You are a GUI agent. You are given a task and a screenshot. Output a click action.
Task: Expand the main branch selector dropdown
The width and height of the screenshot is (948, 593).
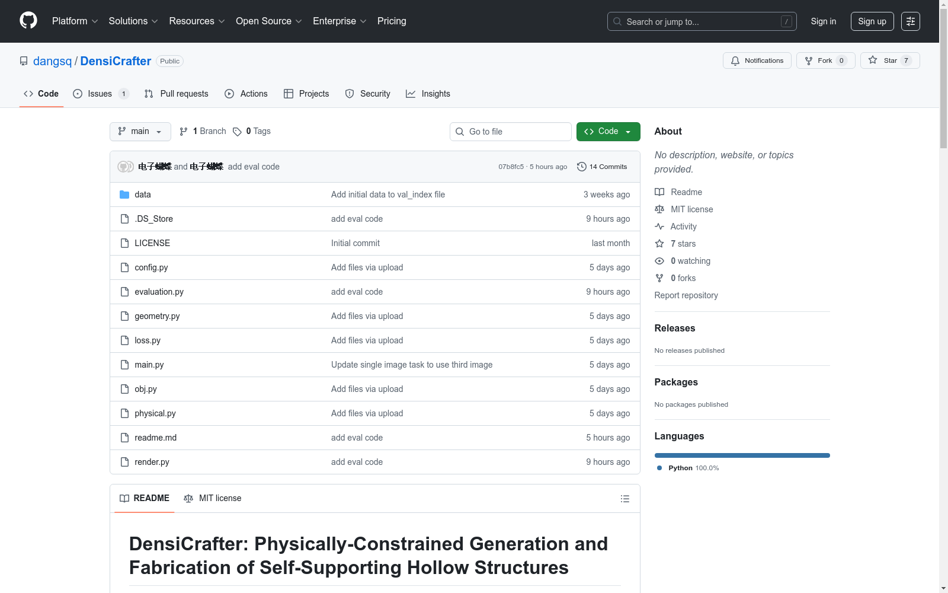point(140,132)
